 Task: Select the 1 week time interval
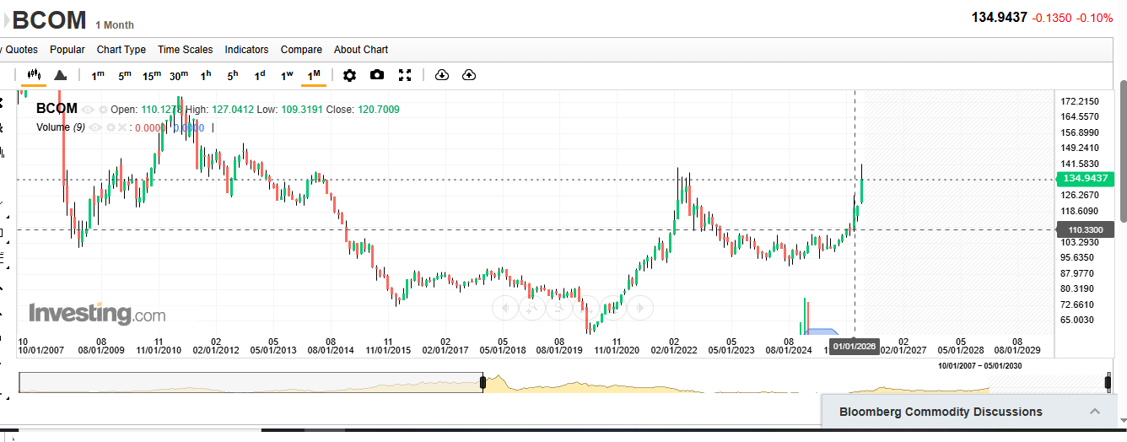pyautogui.click(x=287, y=75)
